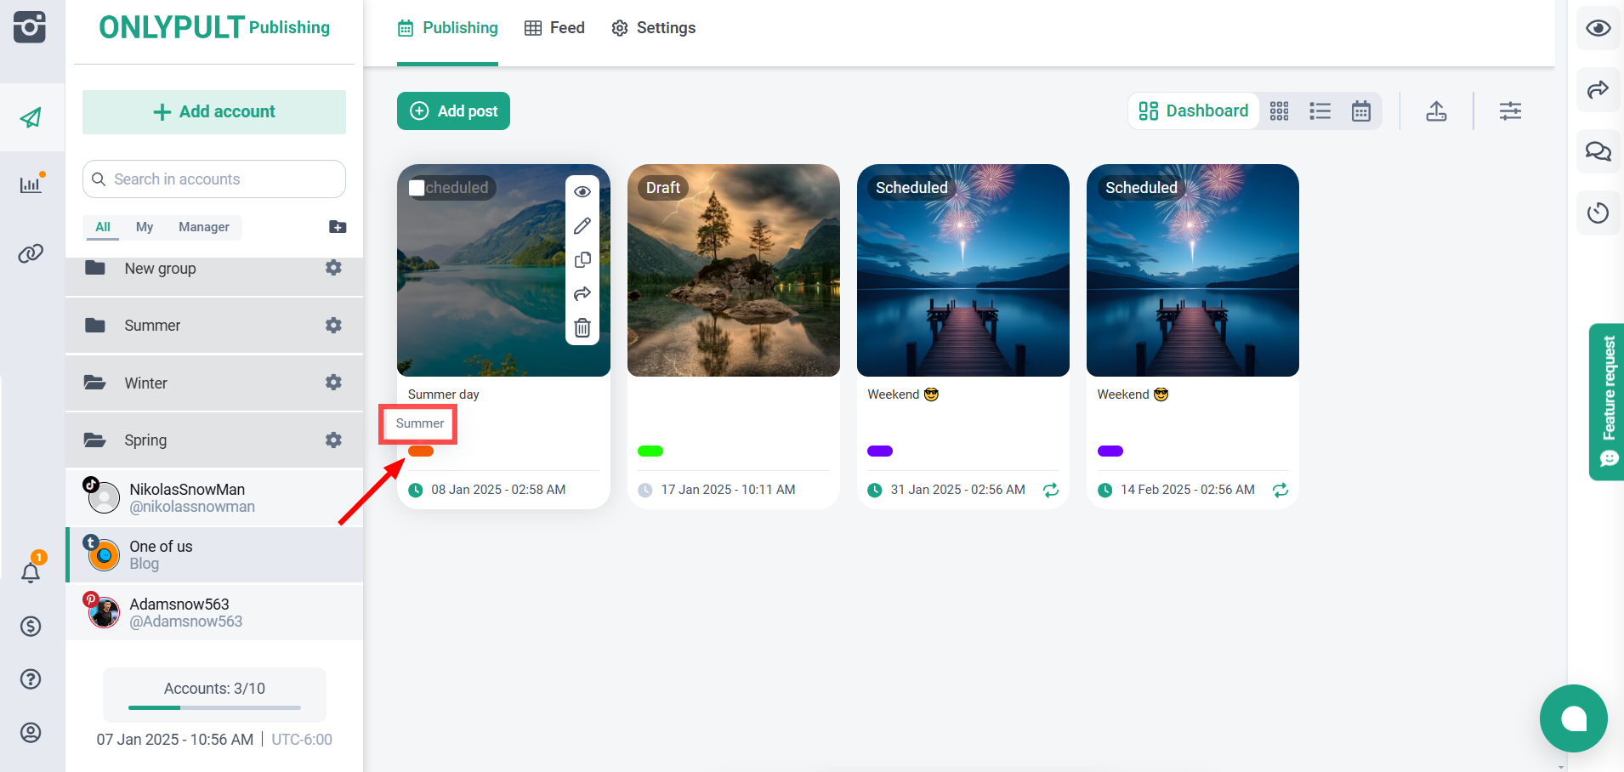Click the Add post button
Viewport: 1624px width, 772px height.
(x=453, y=111)
